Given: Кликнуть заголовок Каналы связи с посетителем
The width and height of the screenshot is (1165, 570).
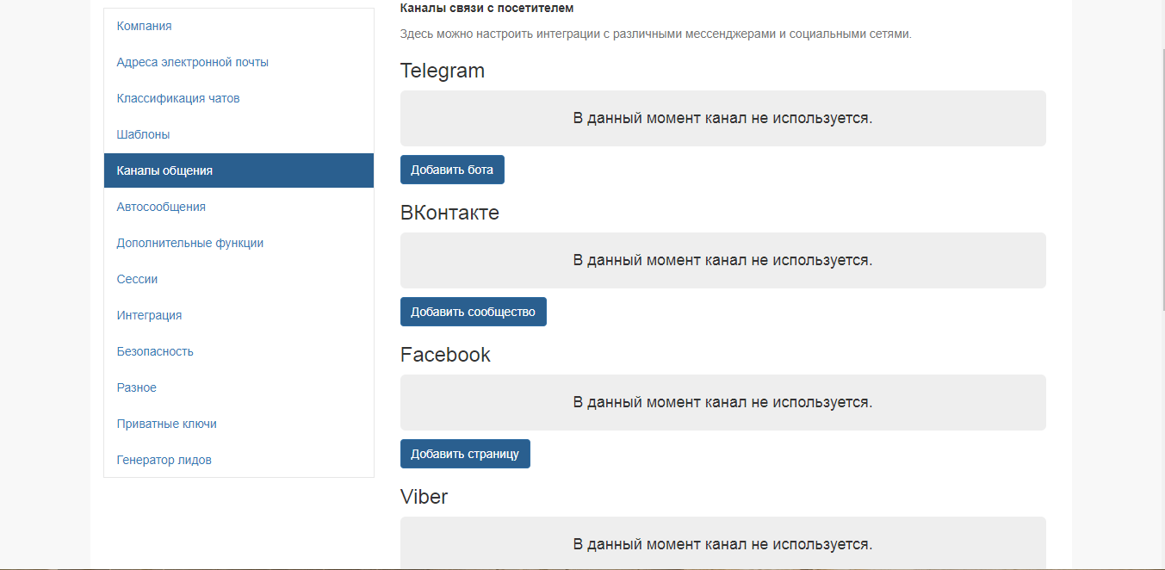Looking at the screenshot, I should click(486, 7).
